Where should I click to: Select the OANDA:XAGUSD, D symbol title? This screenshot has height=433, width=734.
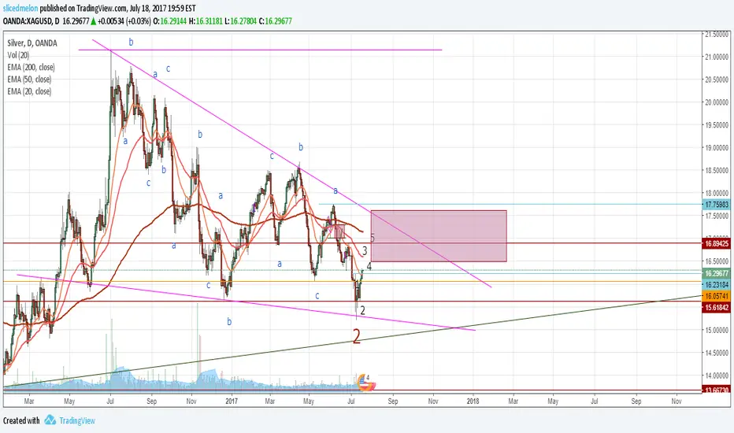point(31,21)
